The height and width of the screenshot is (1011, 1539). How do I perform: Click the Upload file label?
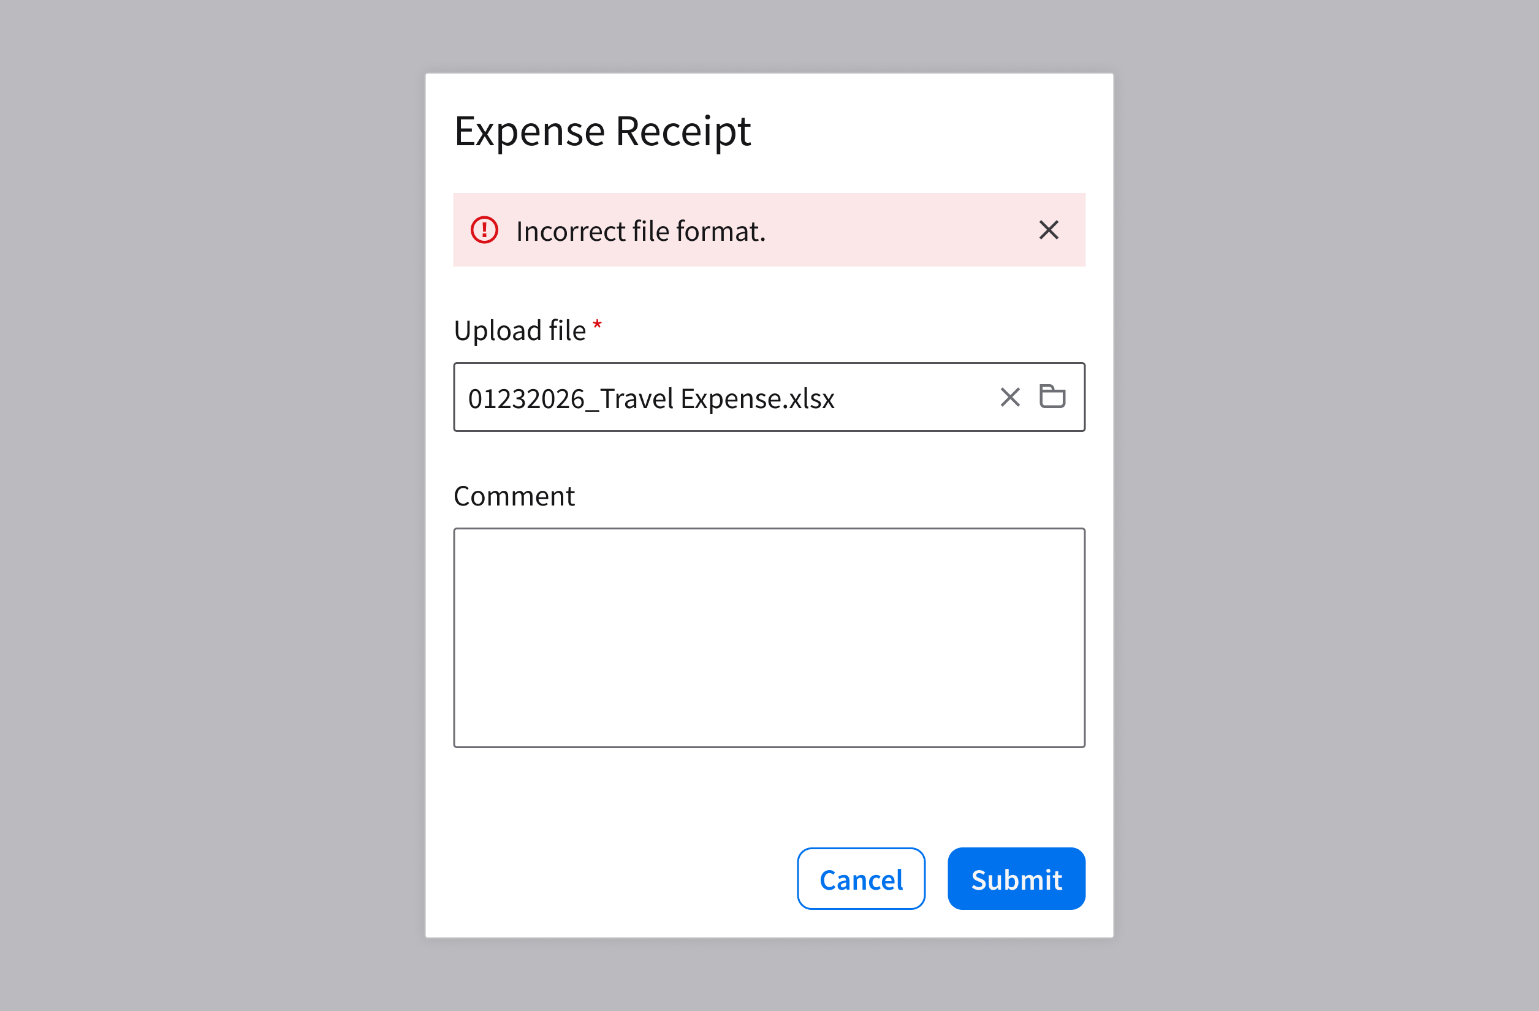click(520, 331)
